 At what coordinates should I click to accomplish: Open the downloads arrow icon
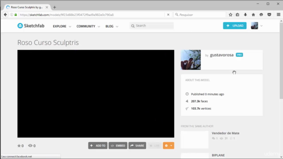[x=245, y=15]
